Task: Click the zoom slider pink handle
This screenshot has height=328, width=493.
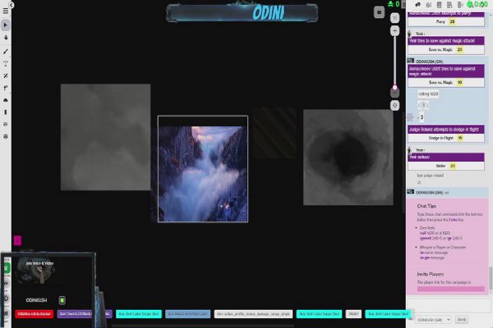Action: (395, 87)
